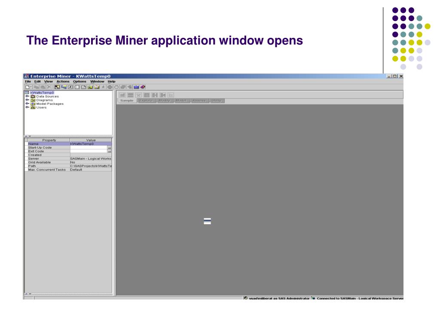Click the C:\SASProjects path value
Screen dimensions: 440x330
(x=91, y=165)
